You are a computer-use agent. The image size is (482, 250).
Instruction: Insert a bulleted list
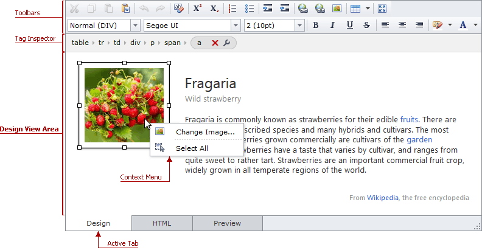(x=250, y=9)
